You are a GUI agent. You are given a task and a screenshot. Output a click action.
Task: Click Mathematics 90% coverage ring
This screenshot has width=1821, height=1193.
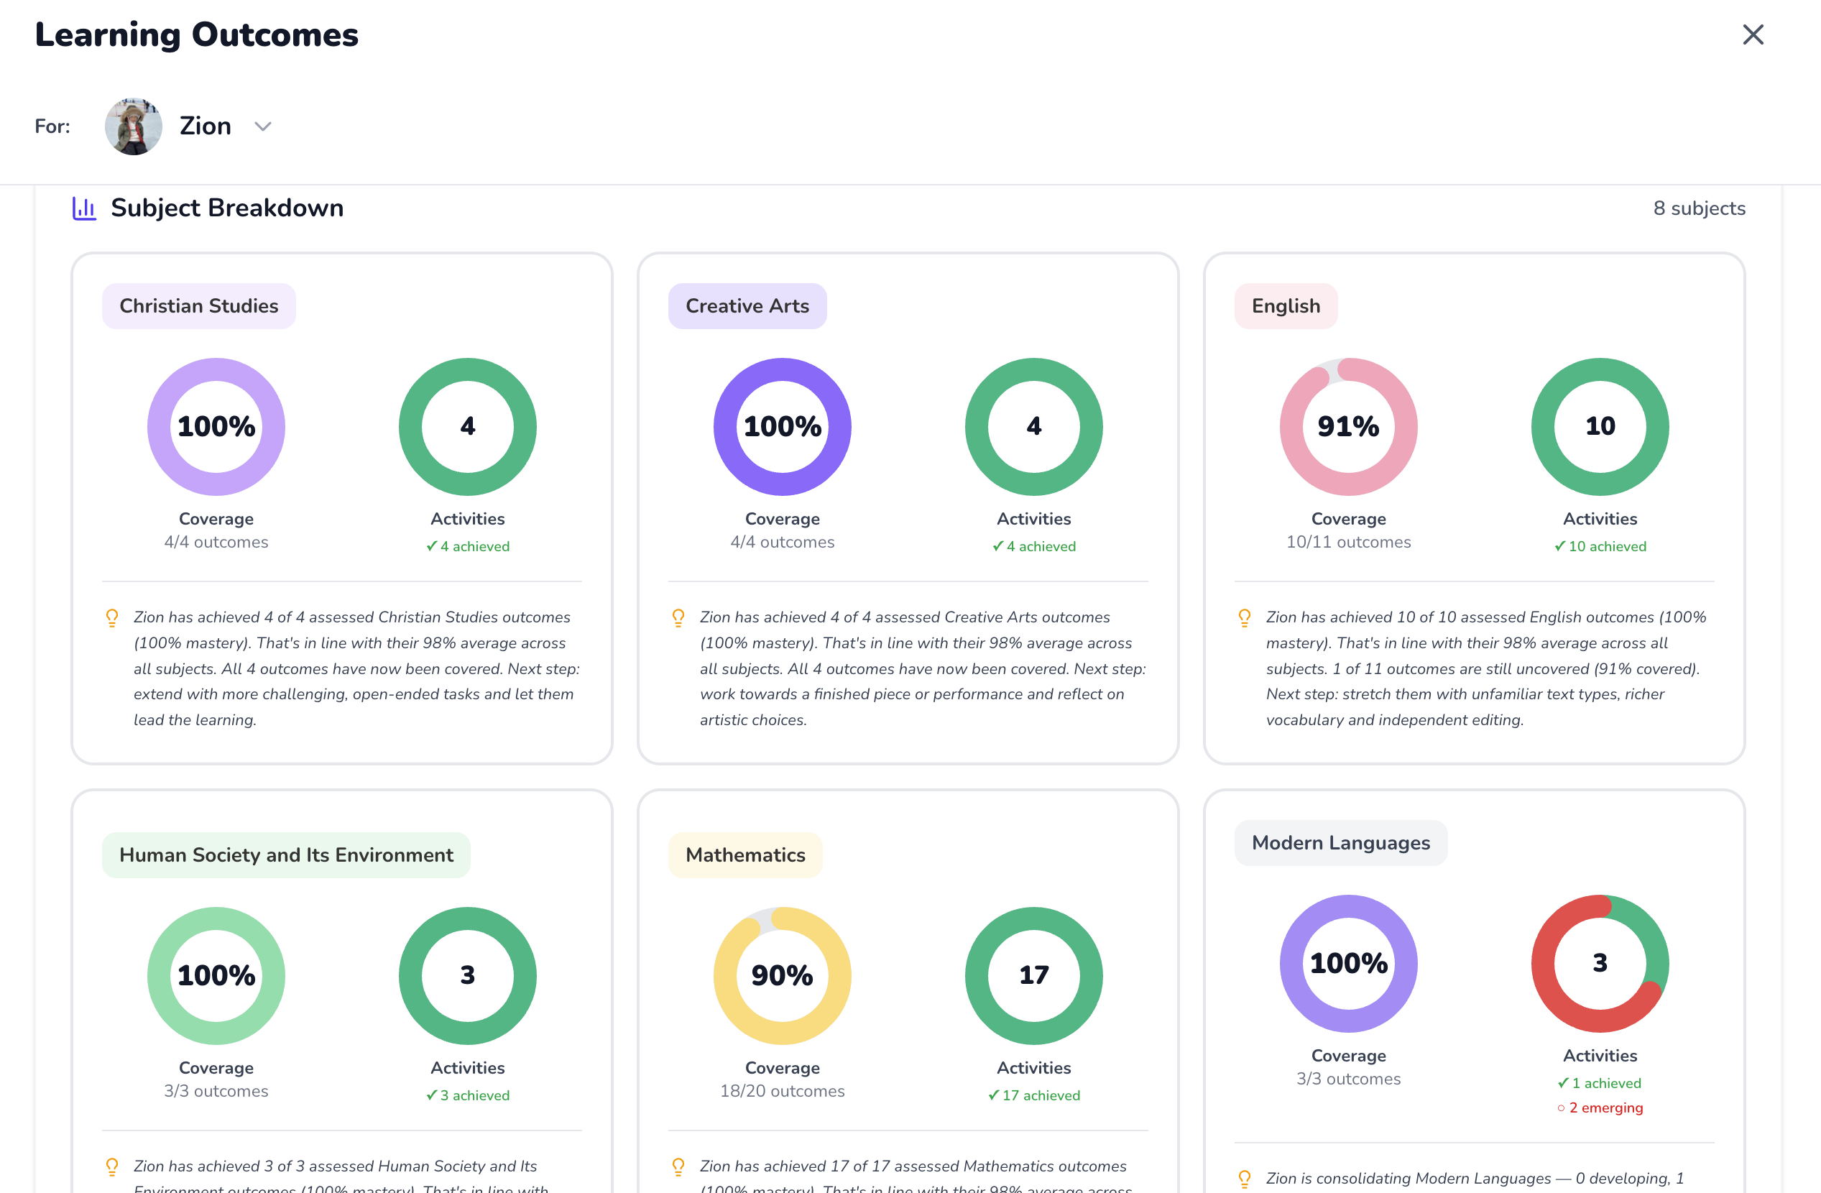pyautogui.click(x=782, y=975)
